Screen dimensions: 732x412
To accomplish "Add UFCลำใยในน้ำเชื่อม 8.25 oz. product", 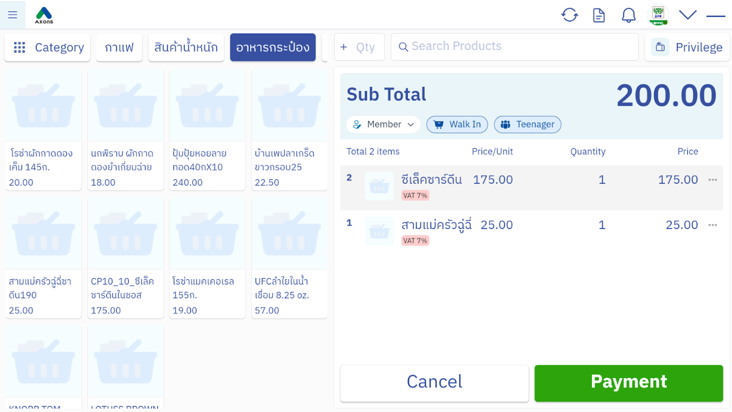I will click(x=289, y=258).
